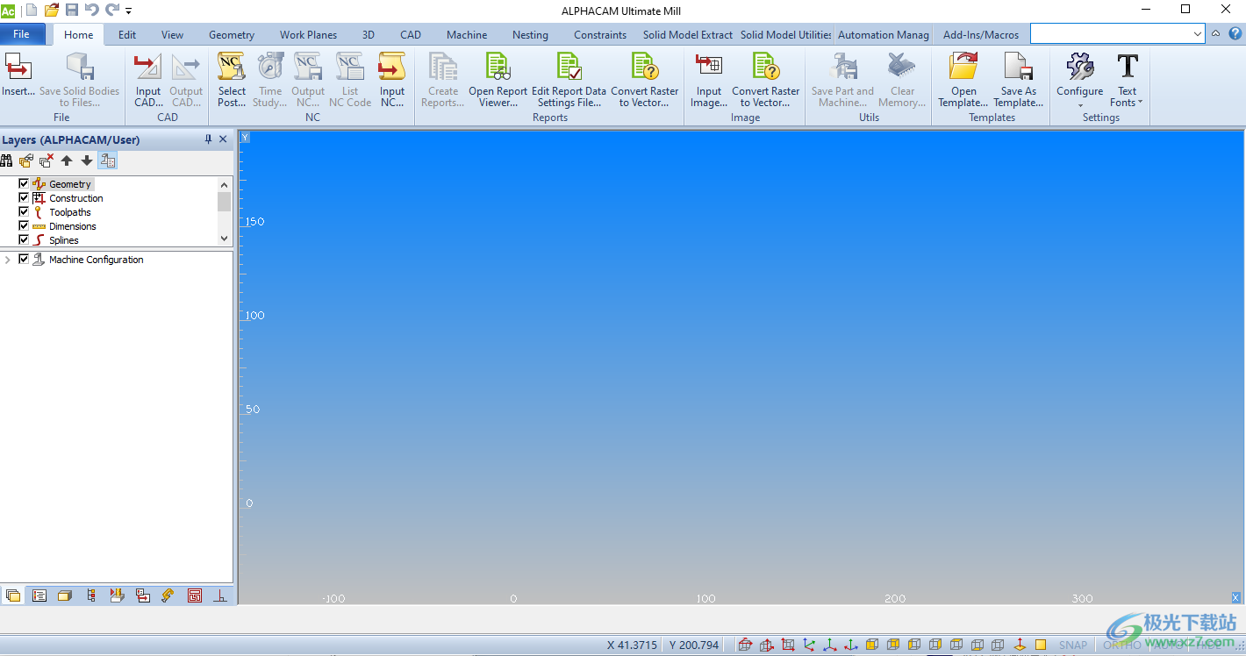Collapse the ribbon with the chevron
Viewport: 1246px width, 656px height.
coord(1216,34)
